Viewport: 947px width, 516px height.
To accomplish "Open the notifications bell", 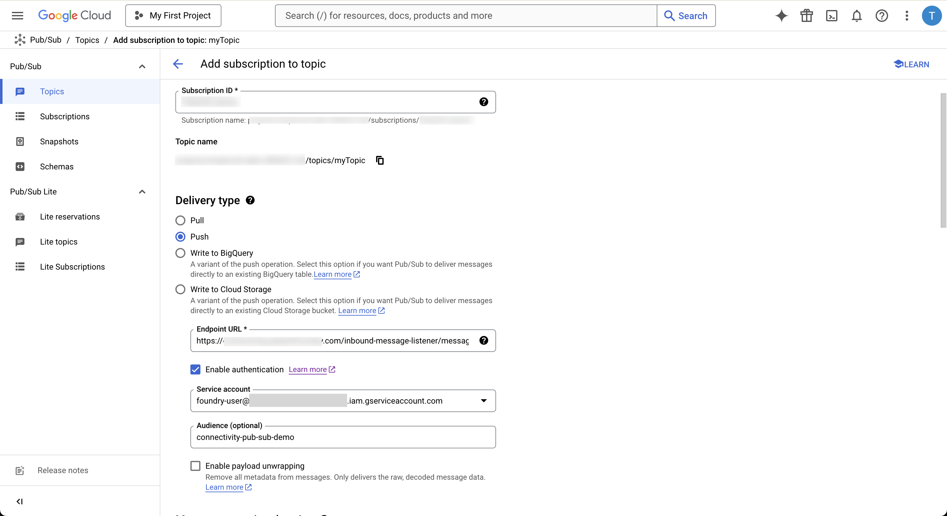I will [856, 16].
